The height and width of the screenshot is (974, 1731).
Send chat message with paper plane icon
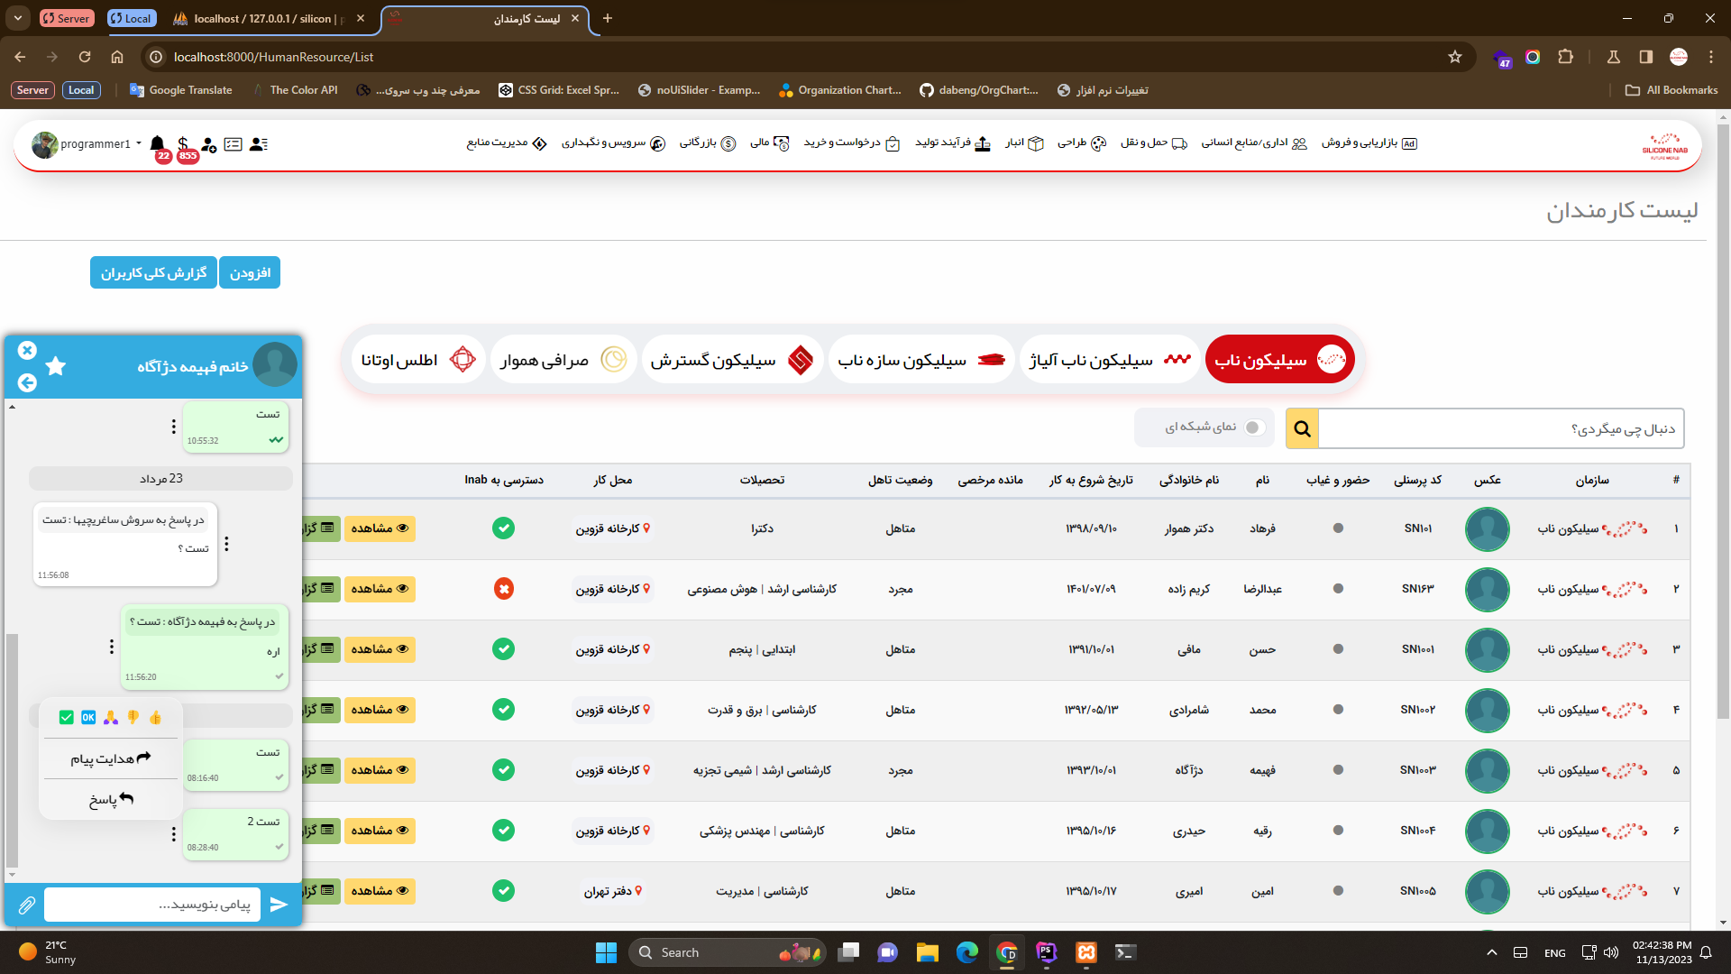coord(279,905)
